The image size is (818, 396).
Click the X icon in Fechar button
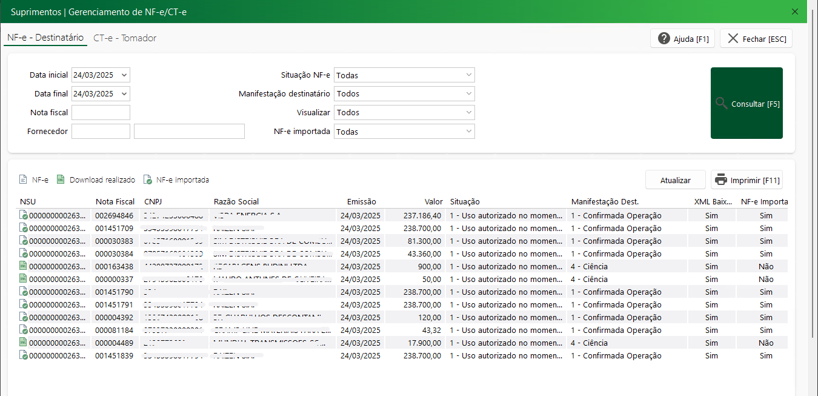click(x=733, y=38)
